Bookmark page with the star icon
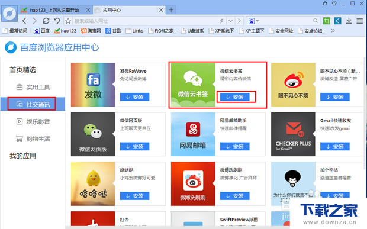This screenshot has width=367, height=229. pos(68,21)
